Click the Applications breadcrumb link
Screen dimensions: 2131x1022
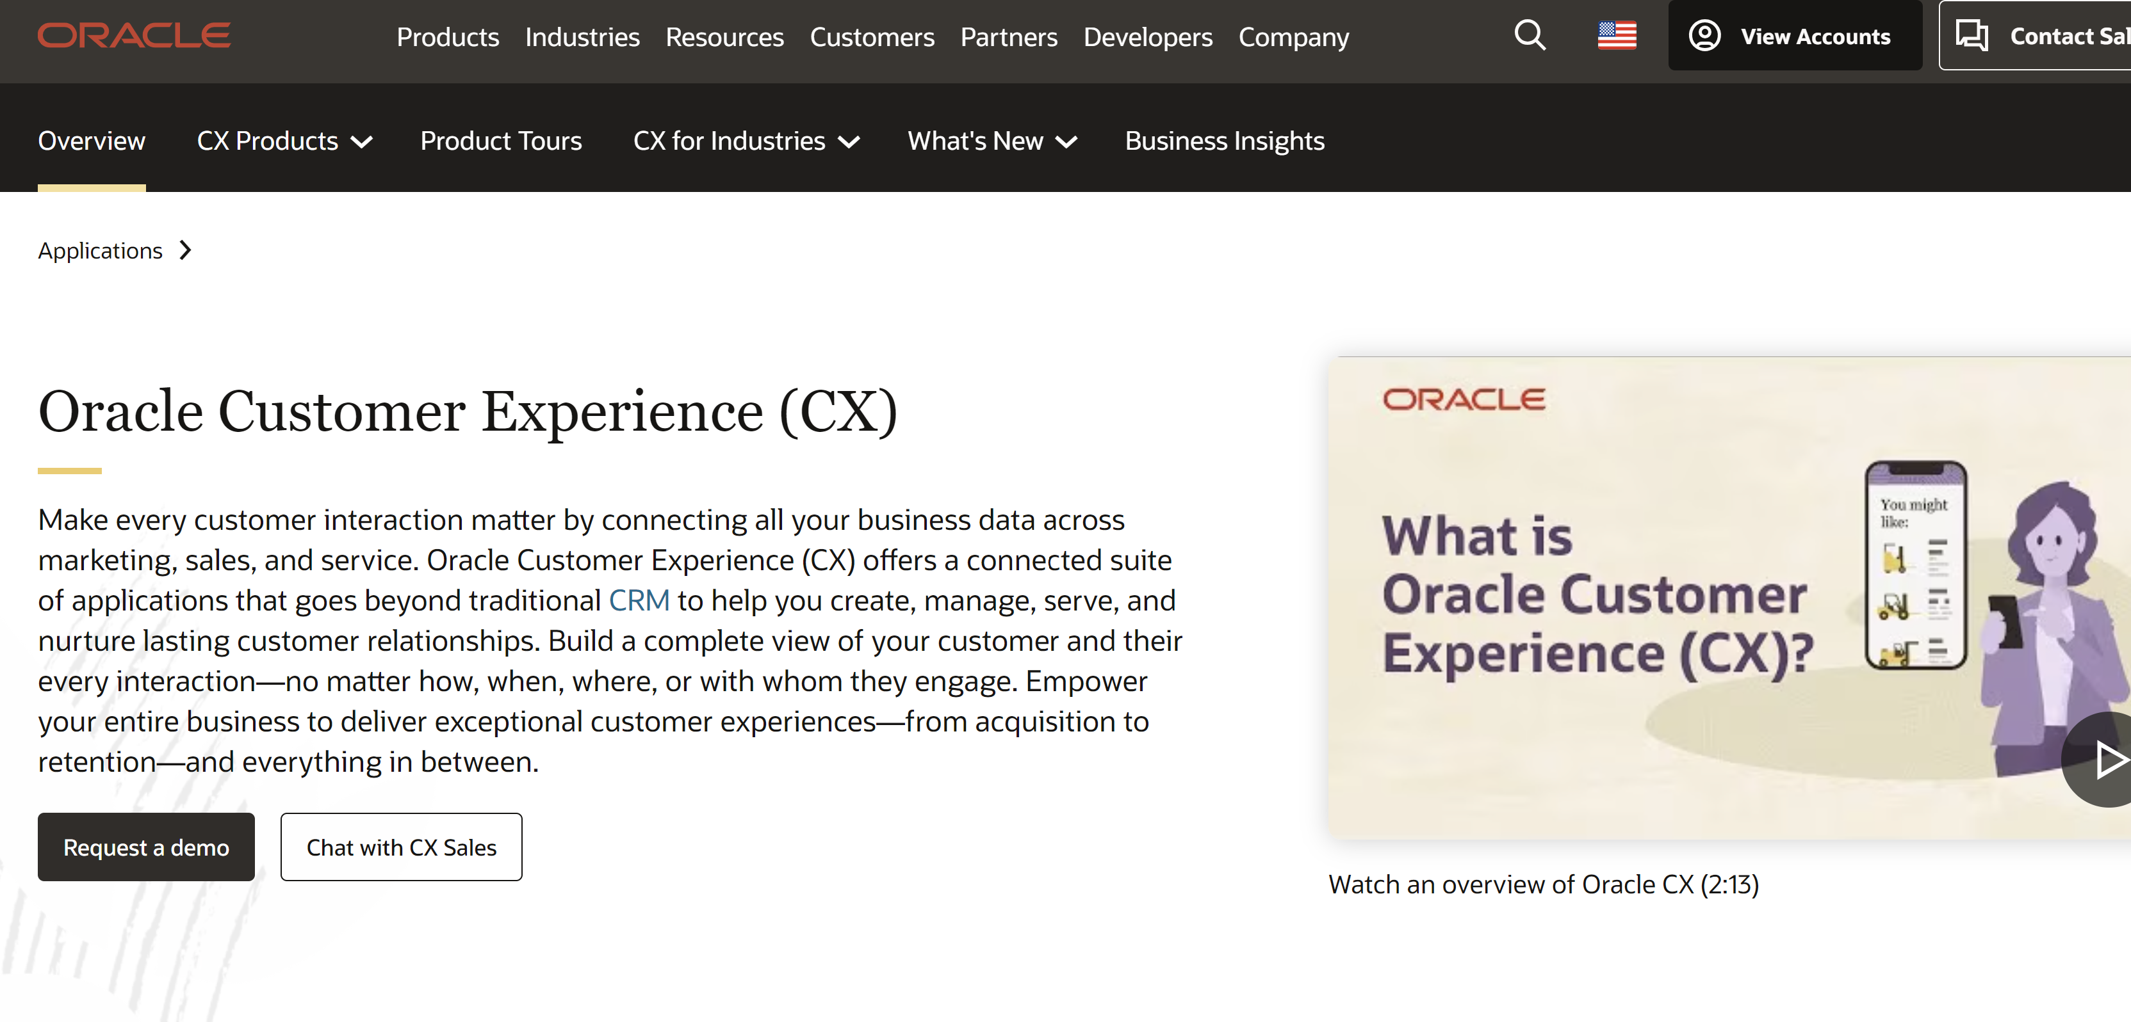tap(100, 250)
